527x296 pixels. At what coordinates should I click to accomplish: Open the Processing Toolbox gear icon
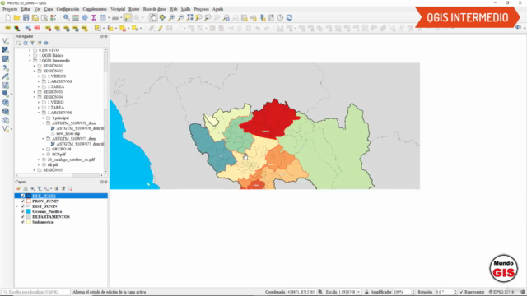coord(85,17)
